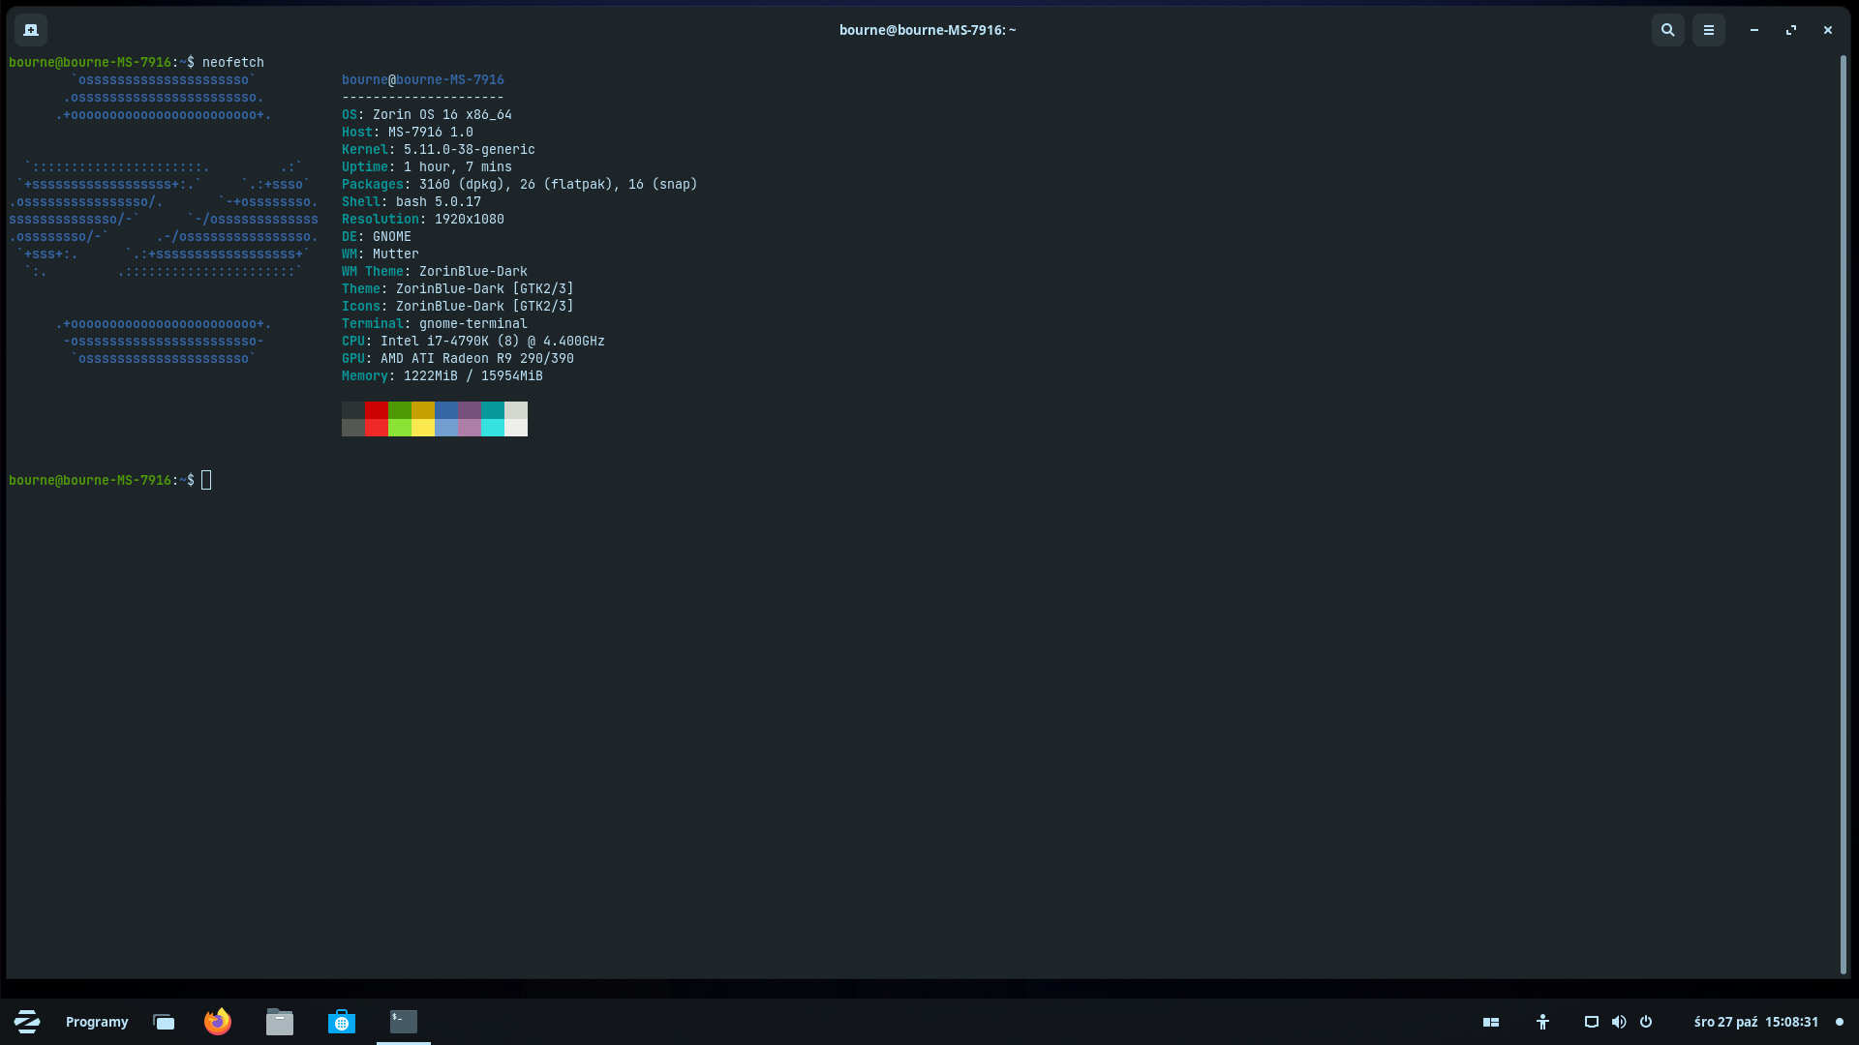This screenshot has height=1045, width=1859.
Task: Click the Icons line ZorinBlue-Dark [GTK2/3]
Action: pos(458,306)
